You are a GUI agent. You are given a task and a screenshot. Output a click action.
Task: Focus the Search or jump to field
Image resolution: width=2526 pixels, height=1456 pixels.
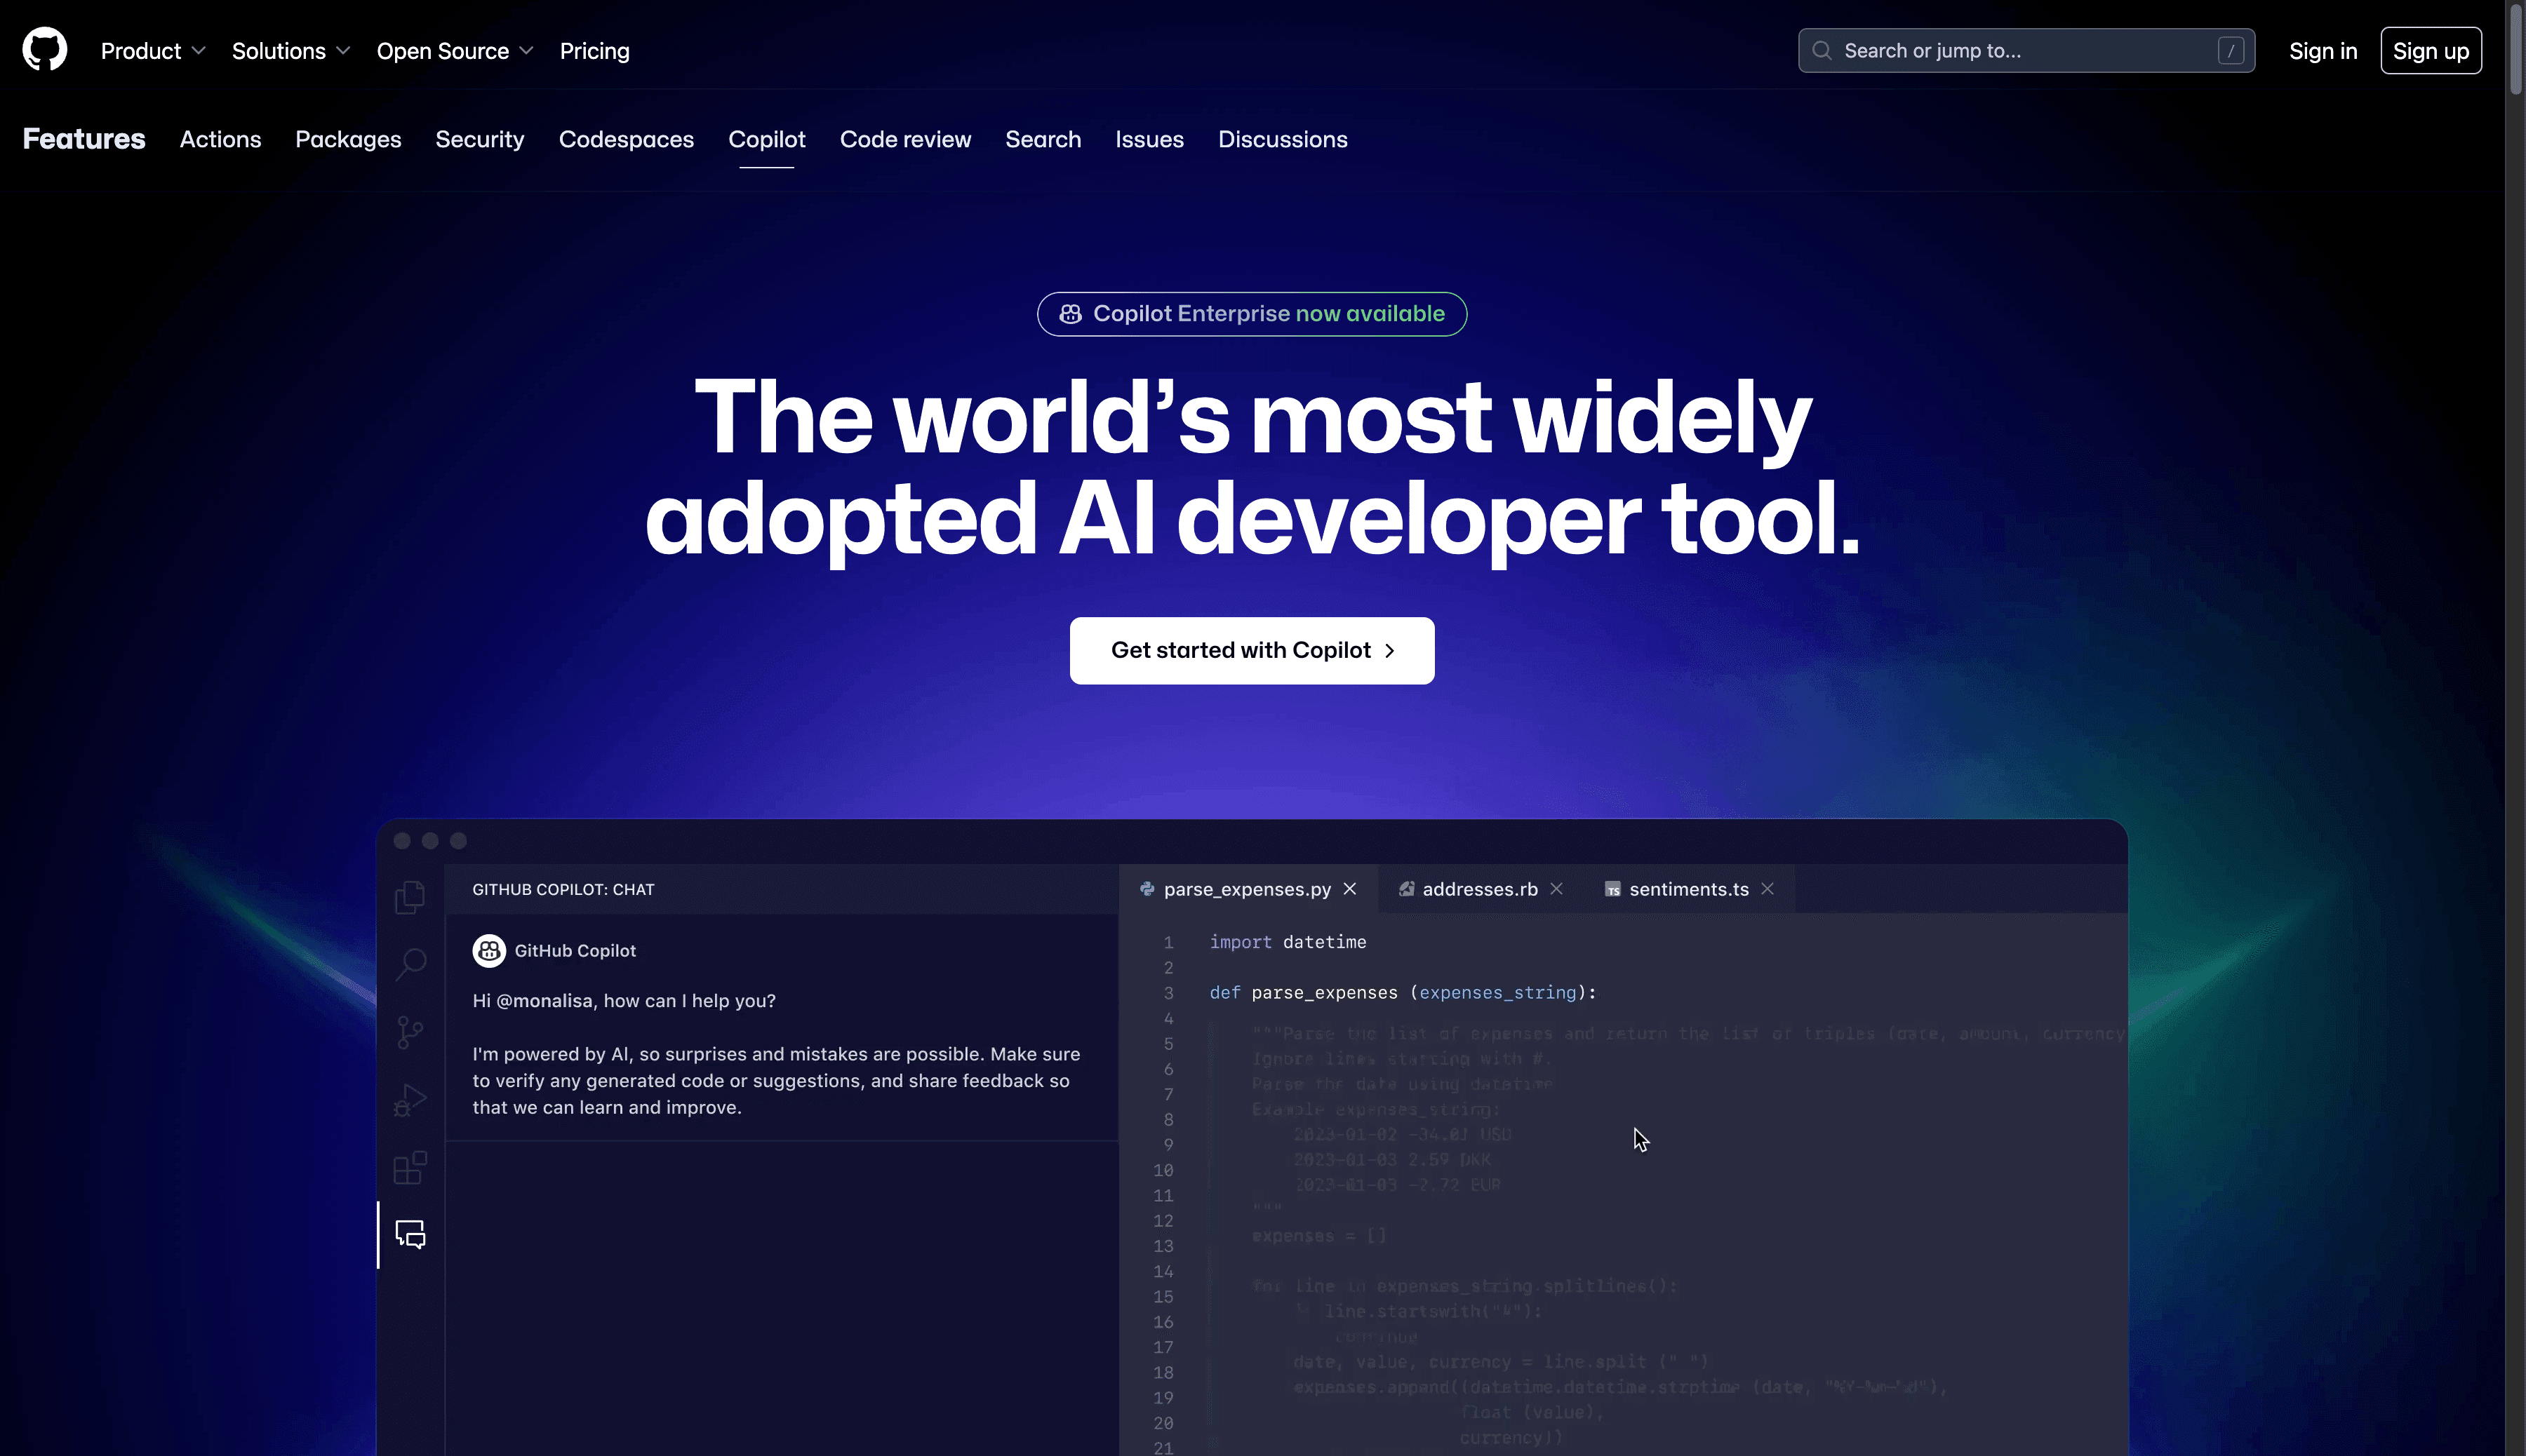[2026, 50]
